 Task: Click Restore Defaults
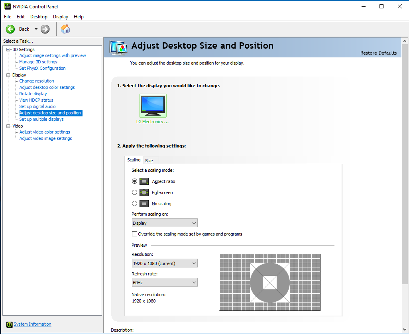coord(378,53)
